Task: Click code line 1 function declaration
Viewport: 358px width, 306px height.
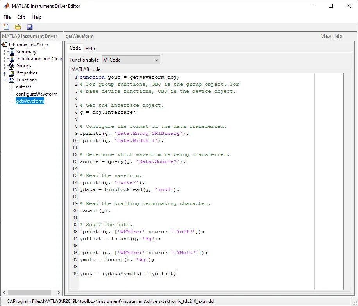Action: [x=129, y=77]
